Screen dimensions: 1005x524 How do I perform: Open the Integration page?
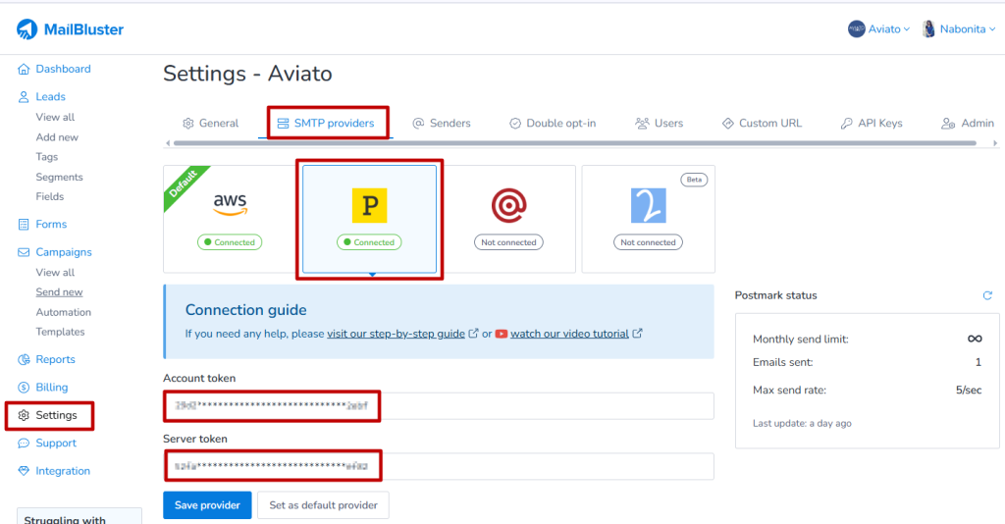63,471
